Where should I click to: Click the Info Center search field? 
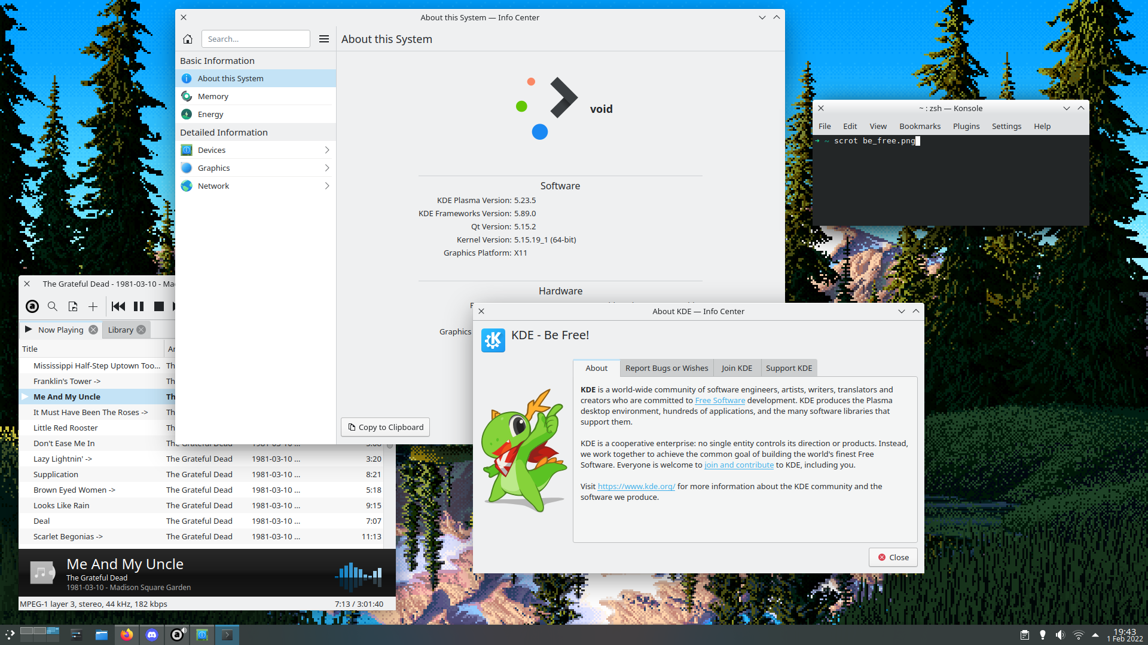(256, 39)
